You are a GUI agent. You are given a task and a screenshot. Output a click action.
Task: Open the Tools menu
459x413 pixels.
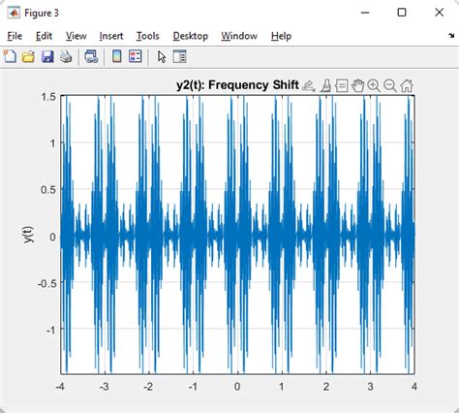tap(147, 36)
